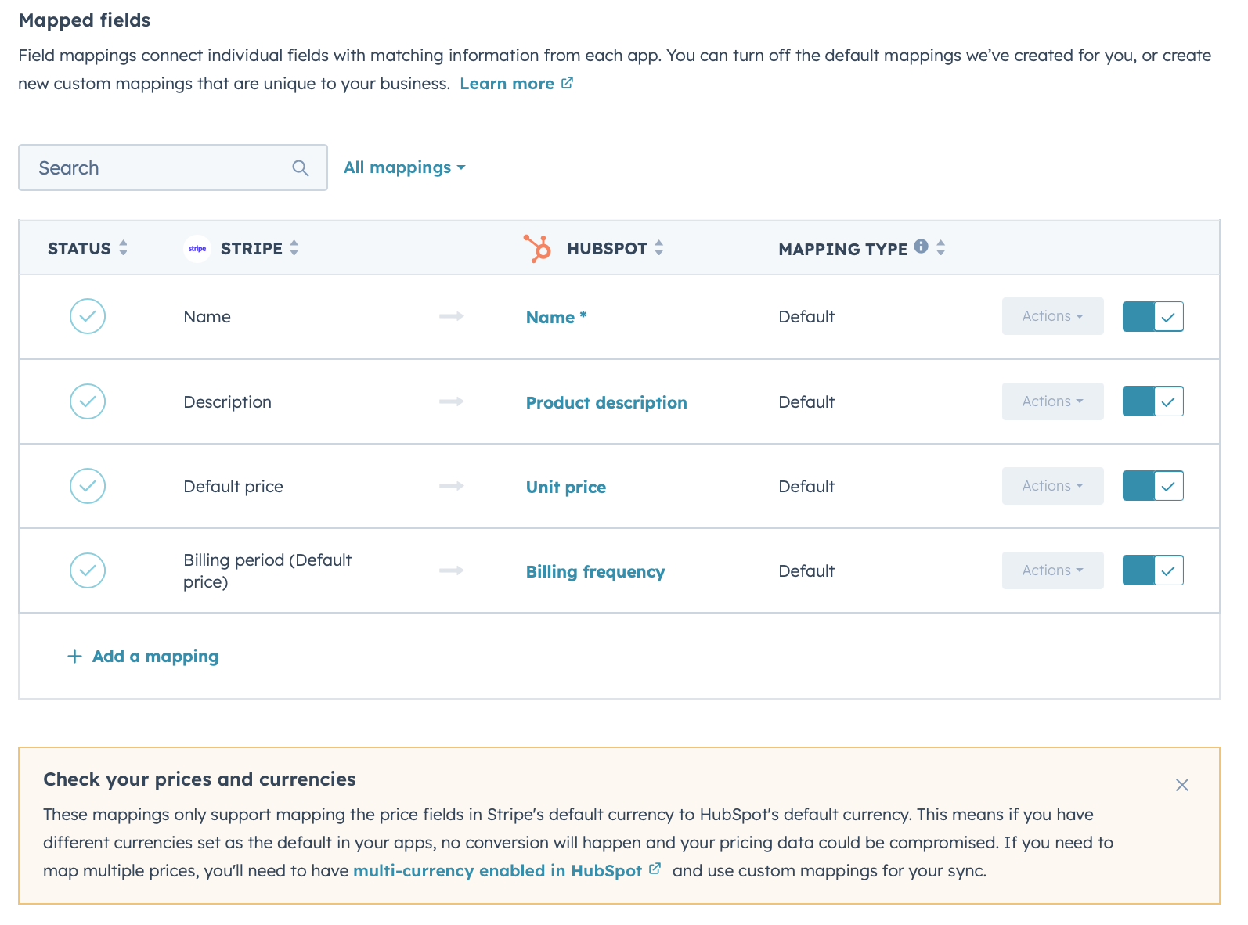This screenshot has height=925, width=1248.
Task: Click the Mapping Type info icon
Action: click(922, 247)
